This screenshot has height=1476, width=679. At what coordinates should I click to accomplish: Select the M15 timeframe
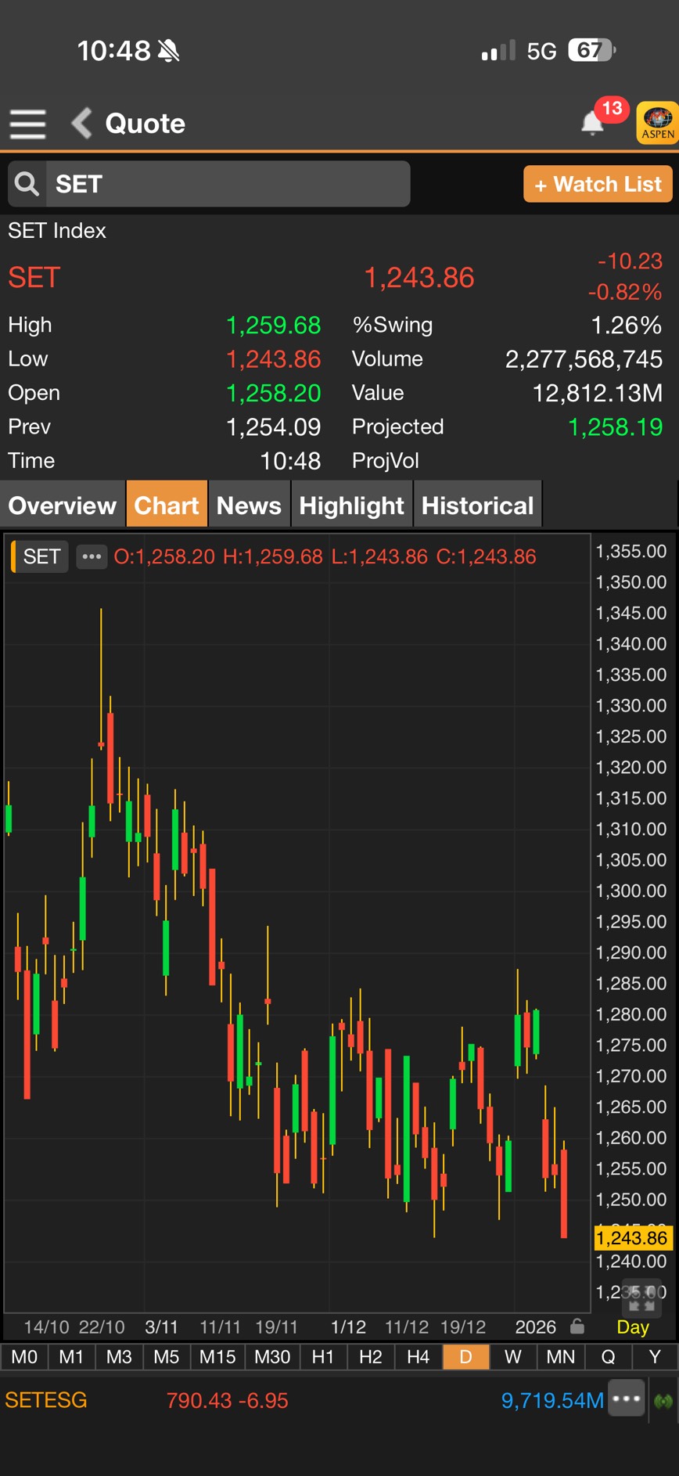pos(217,1356)
